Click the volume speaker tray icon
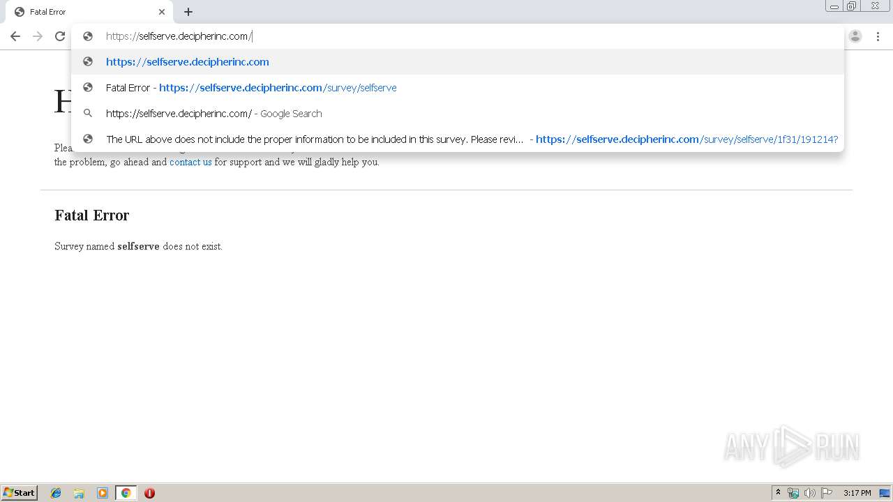 coord(809,493)
